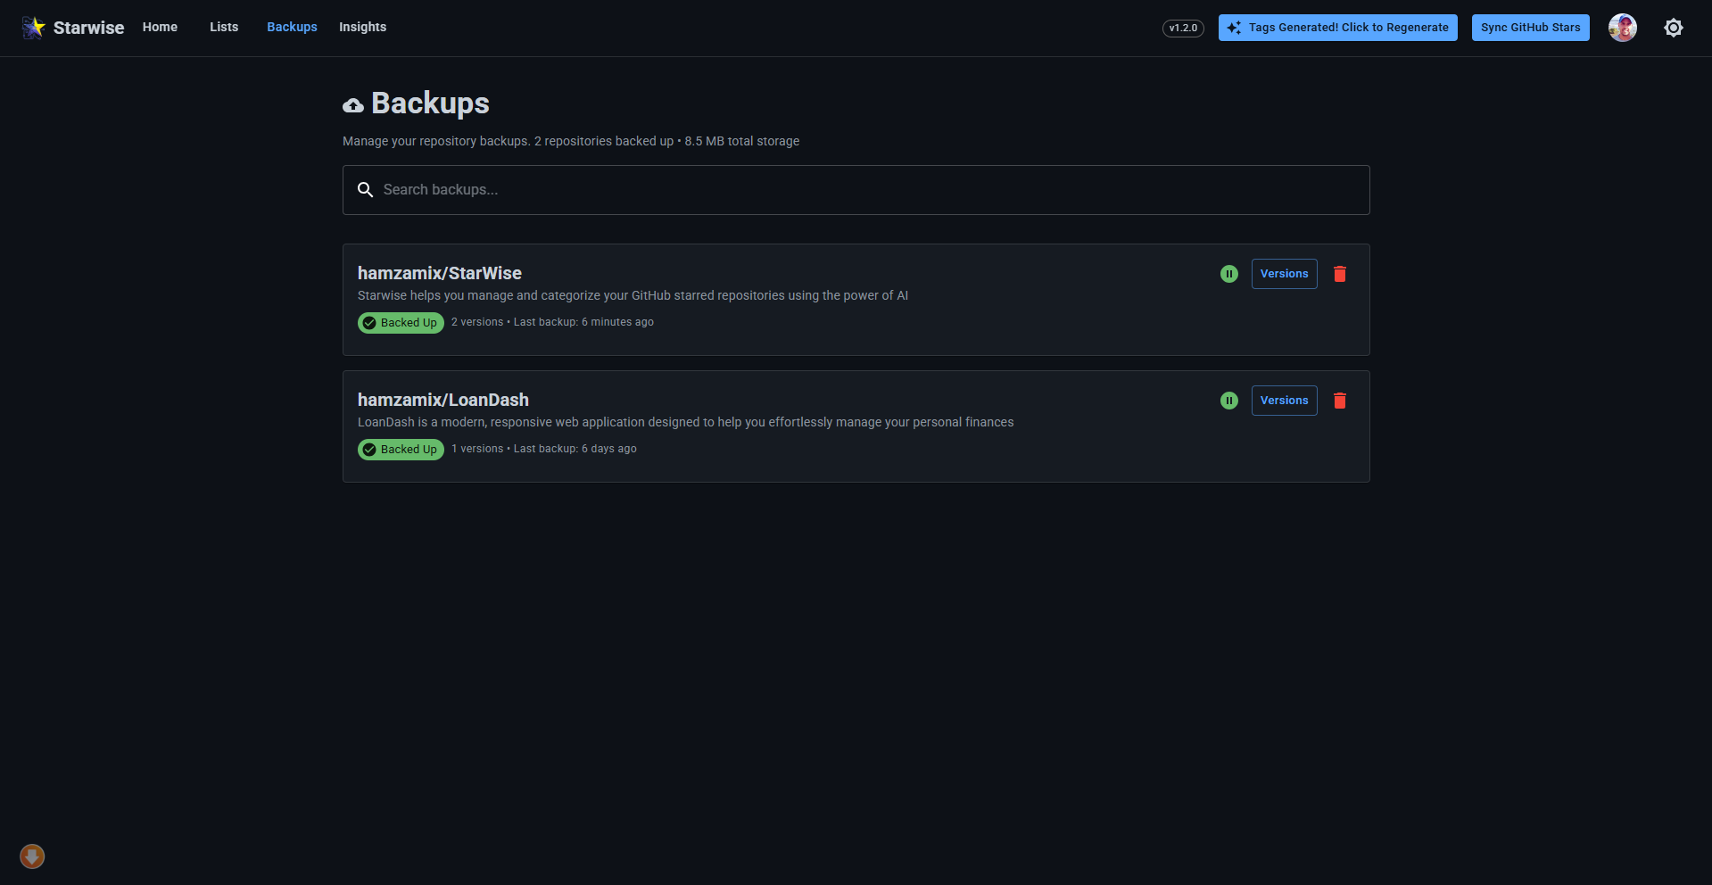
Task: Open Versions for hamzamix/StarWise
Action: [1285, 274]
